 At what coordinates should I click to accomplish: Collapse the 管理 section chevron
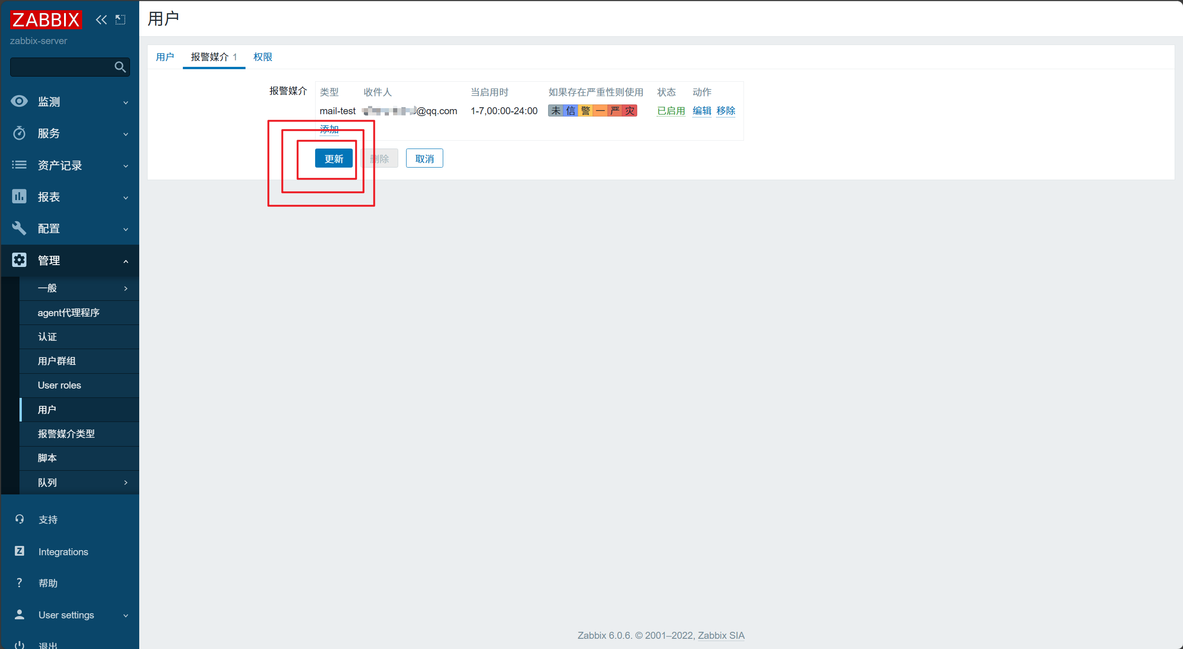(x=126, y=261)
